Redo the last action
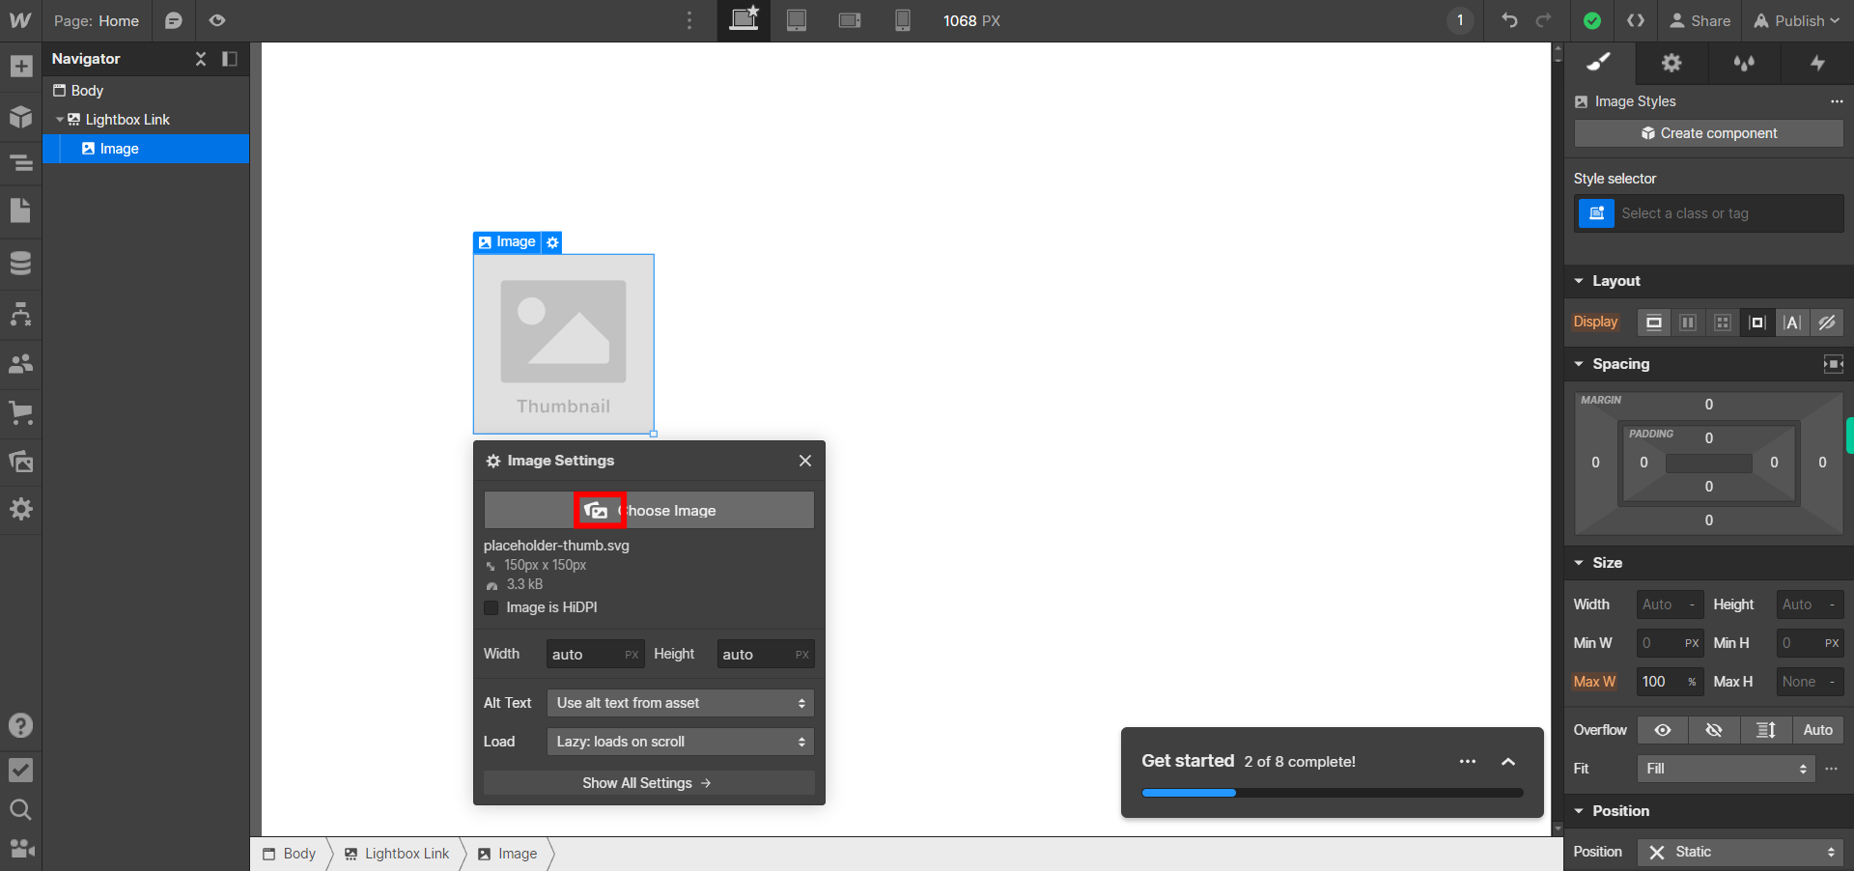 coord(1544,20)
